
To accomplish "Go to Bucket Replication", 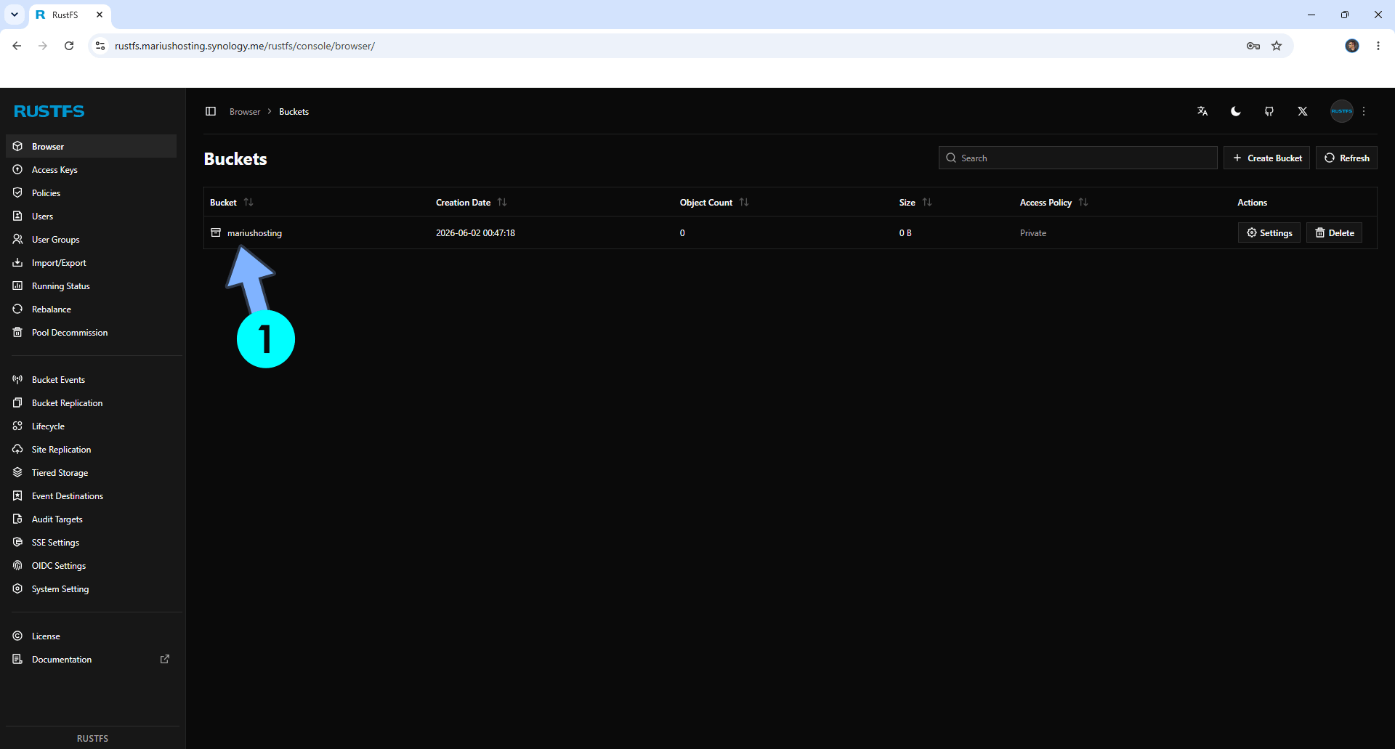I will (x=91, y=402).
